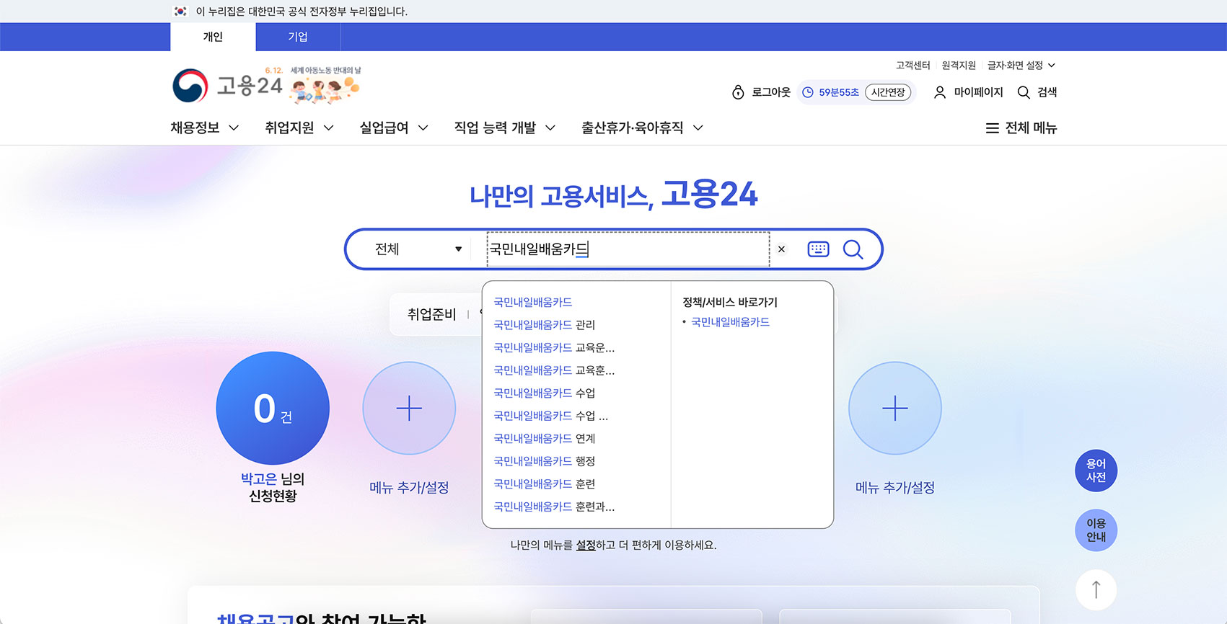This screenshot has width=1227, height=624.
Task: Expand the 출산휴가·육아휴직 menu
Action: point(642,128)
